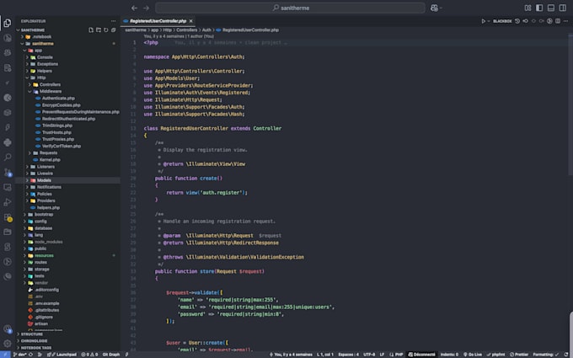Viewport: 573px width, 358px height.
Task: Open editor more actions ellipsis
Action: click(x=565, y=21)
